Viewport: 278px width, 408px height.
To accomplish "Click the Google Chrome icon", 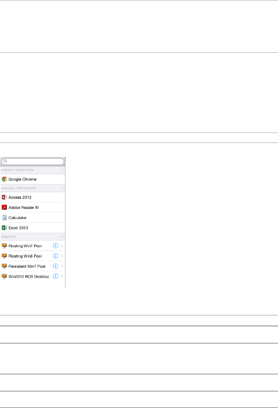I will 4,179.
